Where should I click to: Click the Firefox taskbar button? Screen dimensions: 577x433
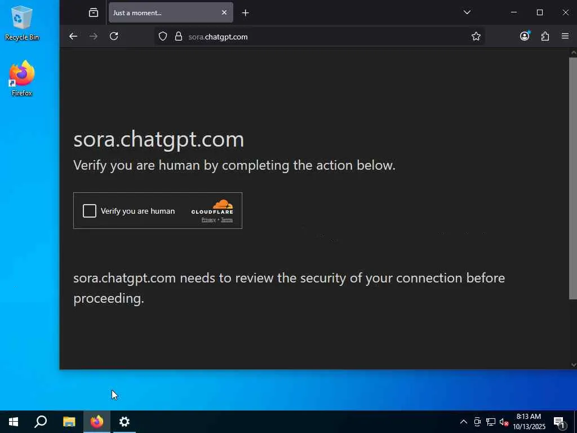(x=97, y=422)
